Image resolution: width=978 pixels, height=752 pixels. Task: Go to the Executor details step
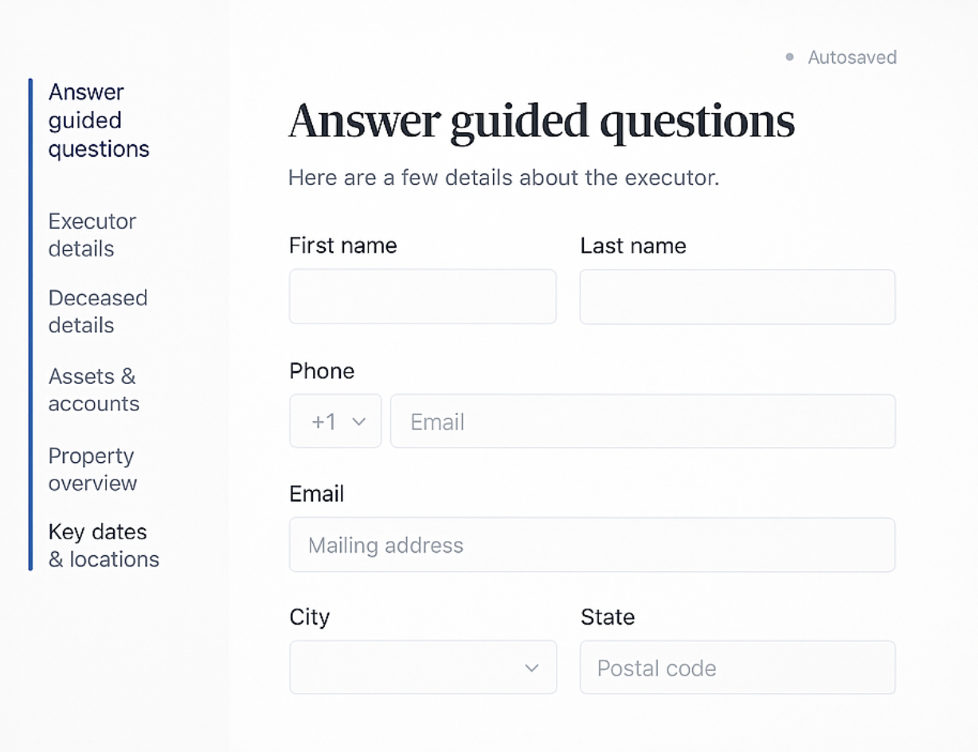(92, 234)
